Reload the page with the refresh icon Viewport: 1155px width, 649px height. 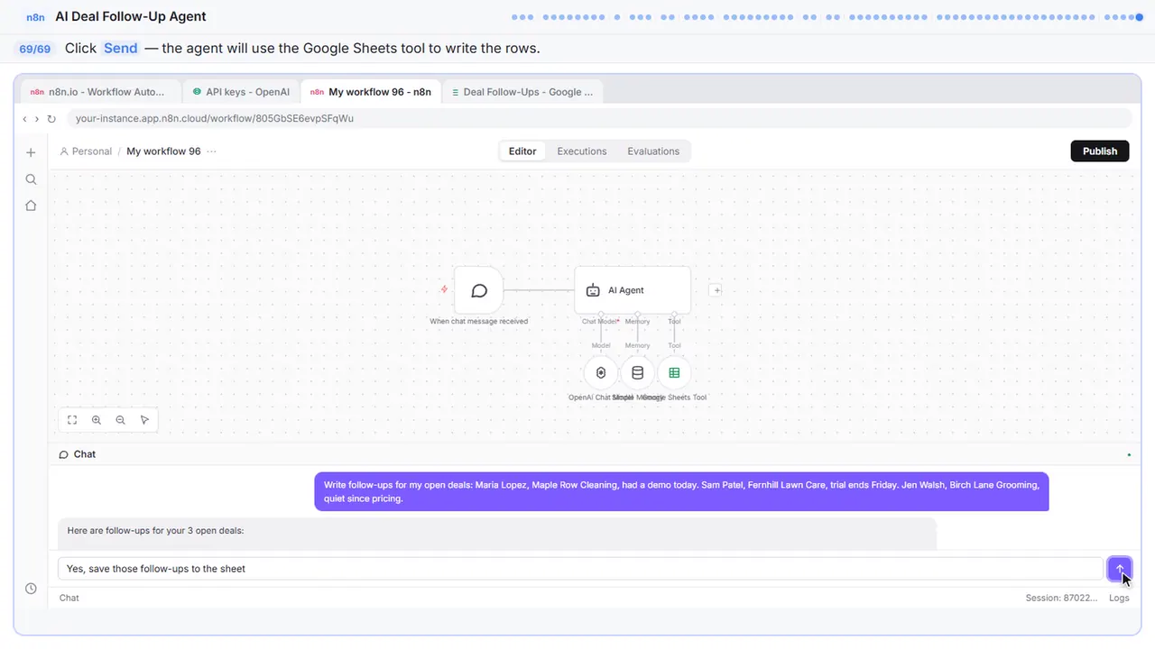point(51,119)
